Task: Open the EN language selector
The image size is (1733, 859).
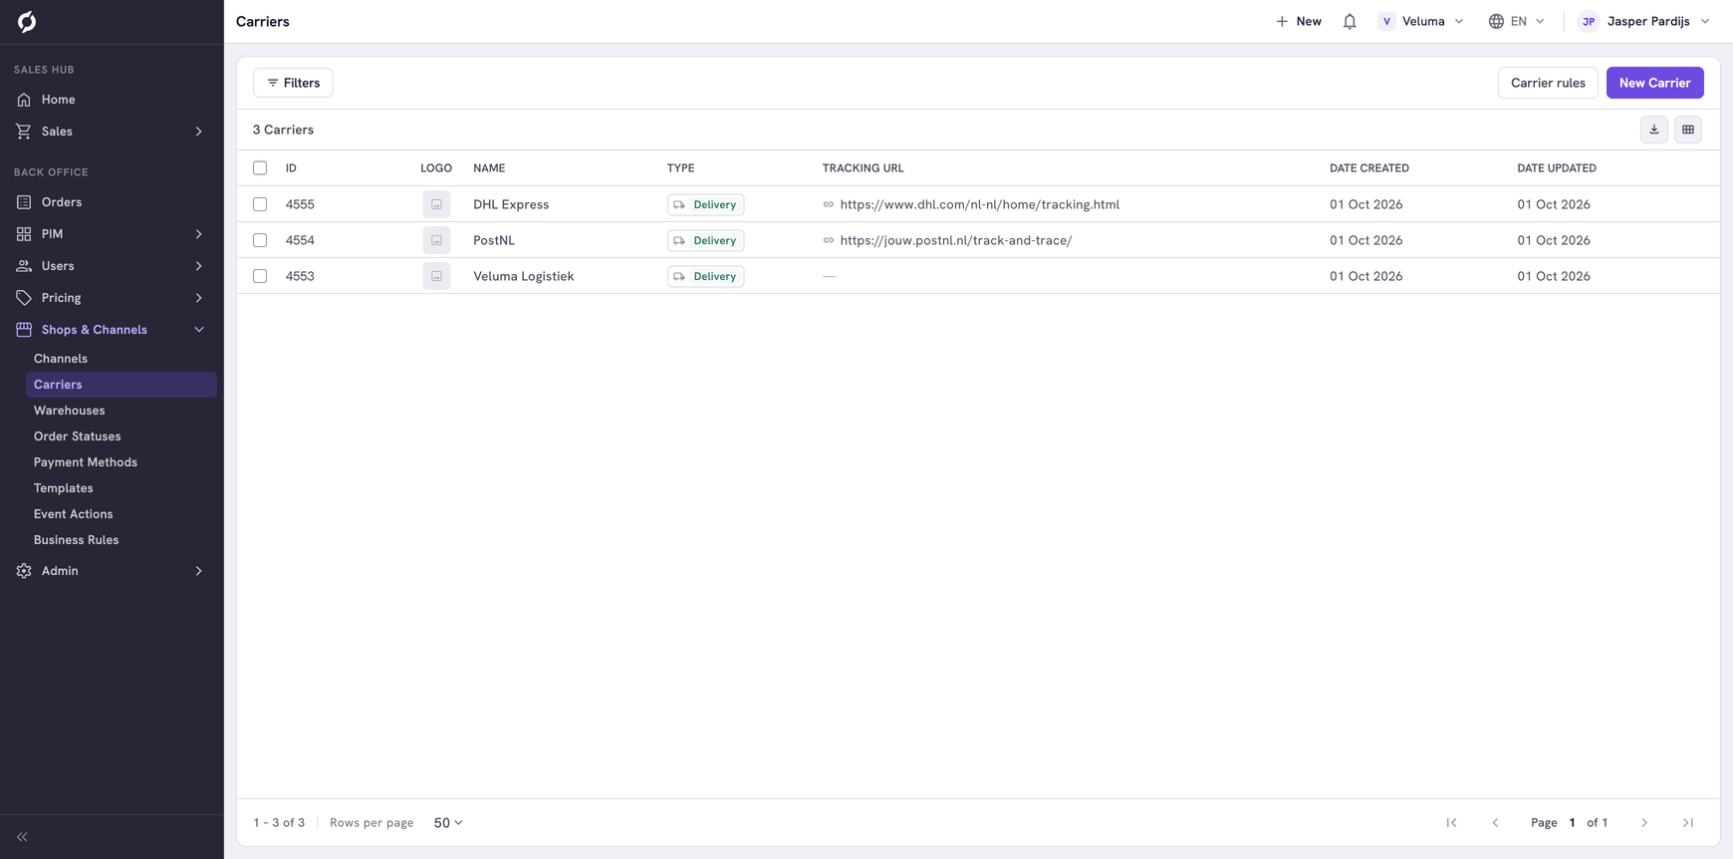Action: click(1517, 22)
